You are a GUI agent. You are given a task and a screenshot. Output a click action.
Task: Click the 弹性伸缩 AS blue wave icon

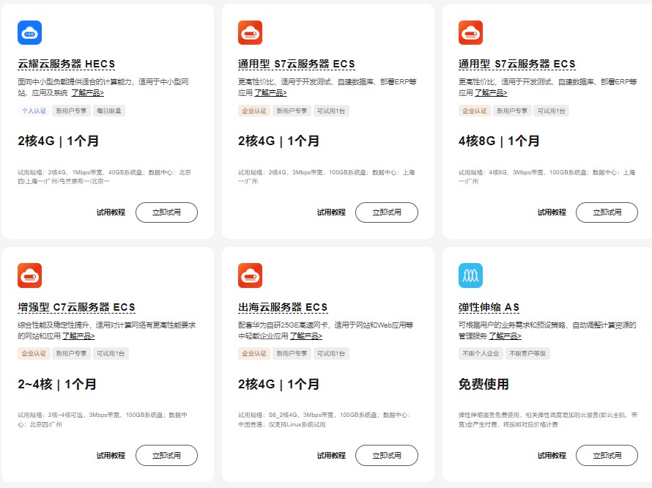pyautogui.click(x=470, y=276)
